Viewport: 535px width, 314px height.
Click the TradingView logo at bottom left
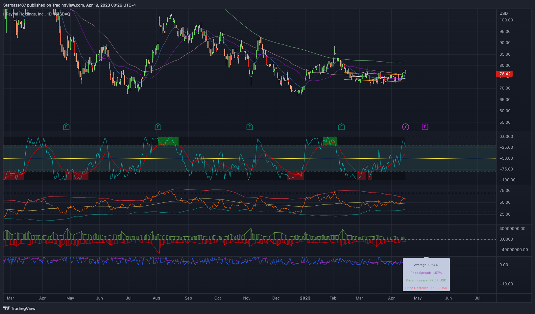[19, 308]
